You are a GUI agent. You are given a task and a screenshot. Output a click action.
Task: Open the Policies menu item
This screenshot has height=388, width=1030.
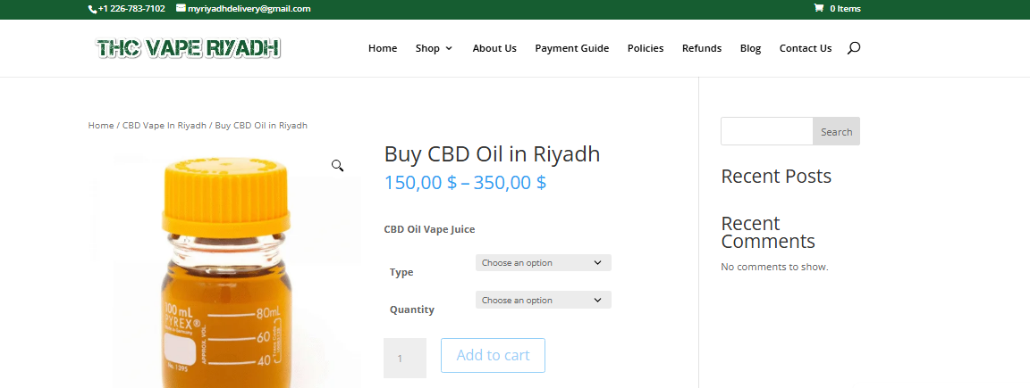click(646, 48)
